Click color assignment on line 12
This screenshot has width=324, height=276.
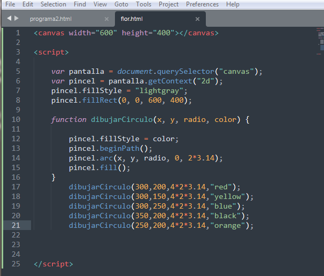(124, 139)
